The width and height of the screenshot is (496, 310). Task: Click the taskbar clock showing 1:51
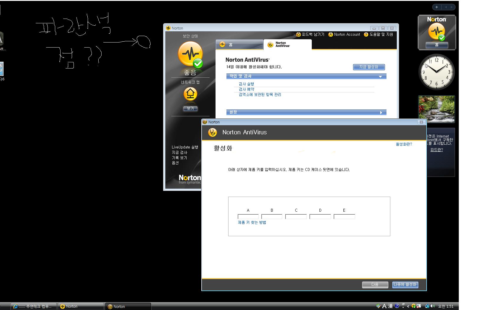click(446, 306)
